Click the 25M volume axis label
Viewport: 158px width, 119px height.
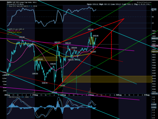(x=5, y=91)
